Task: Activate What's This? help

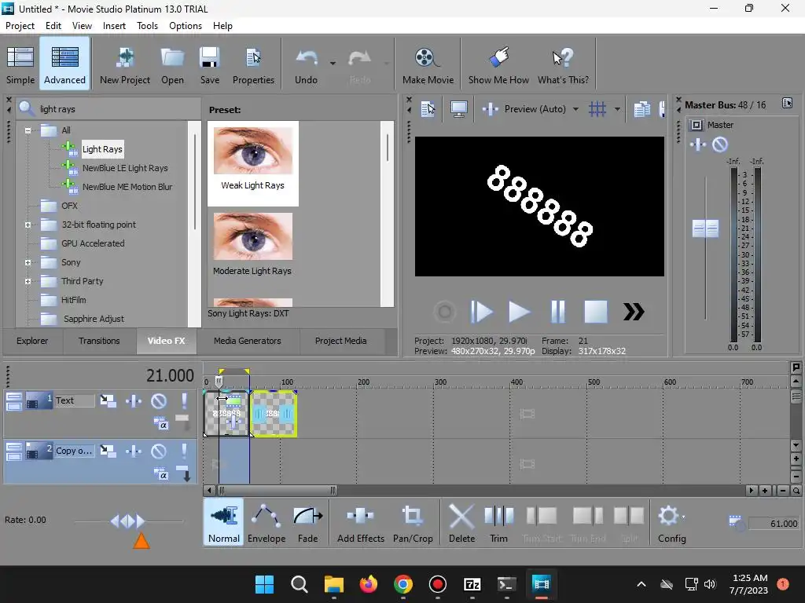Action: coord(563,64)
